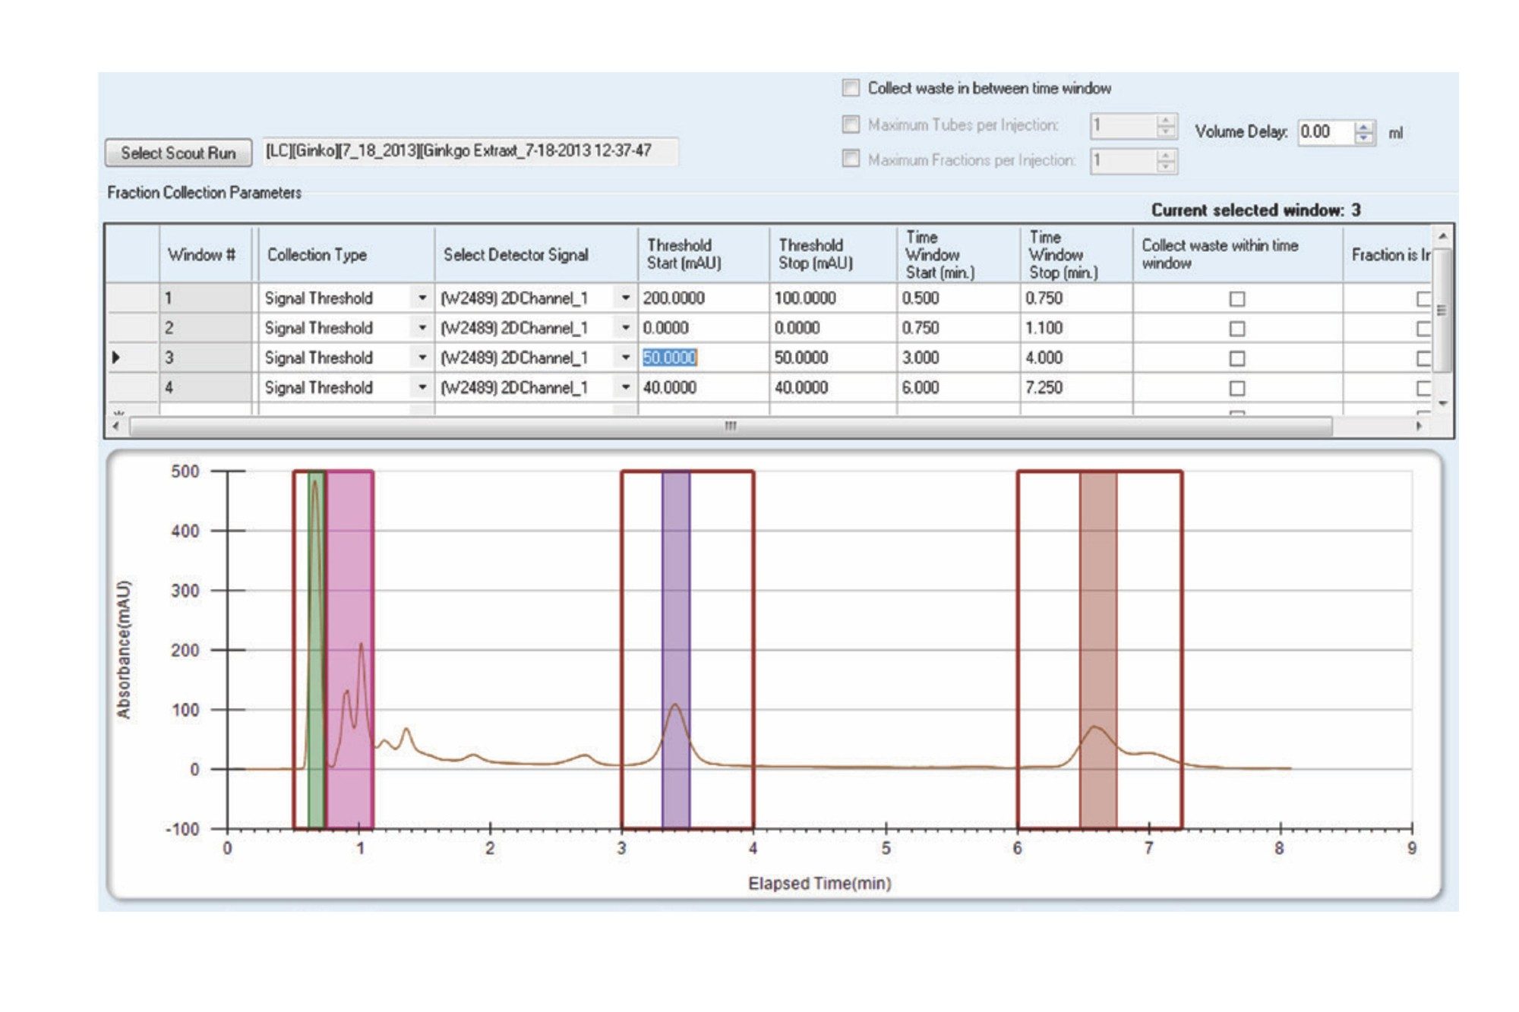Toggle Fraction column checkbox in row 4

1423,388
